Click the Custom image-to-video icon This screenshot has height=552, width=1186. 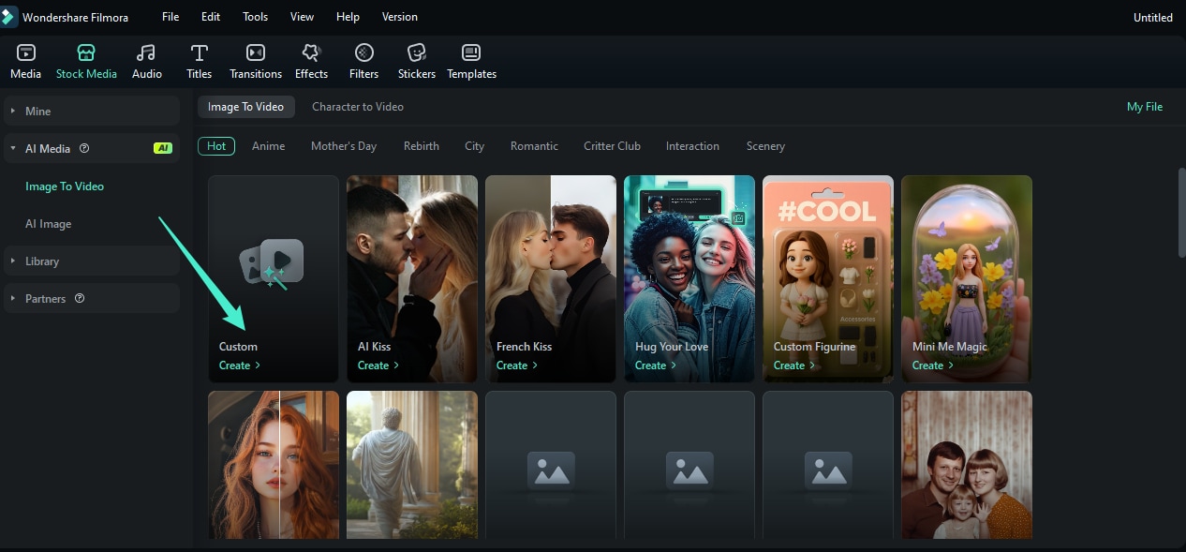tap(273, 262)
